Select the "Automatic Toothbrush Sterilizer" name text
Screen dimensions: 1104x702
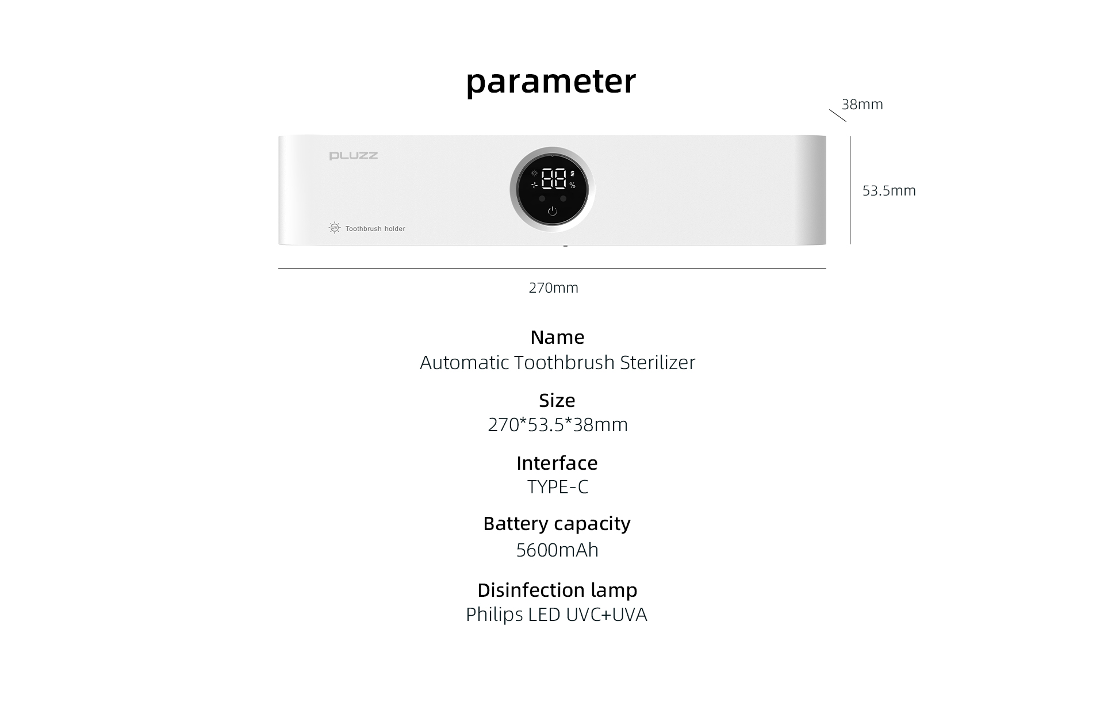[557, 363]
